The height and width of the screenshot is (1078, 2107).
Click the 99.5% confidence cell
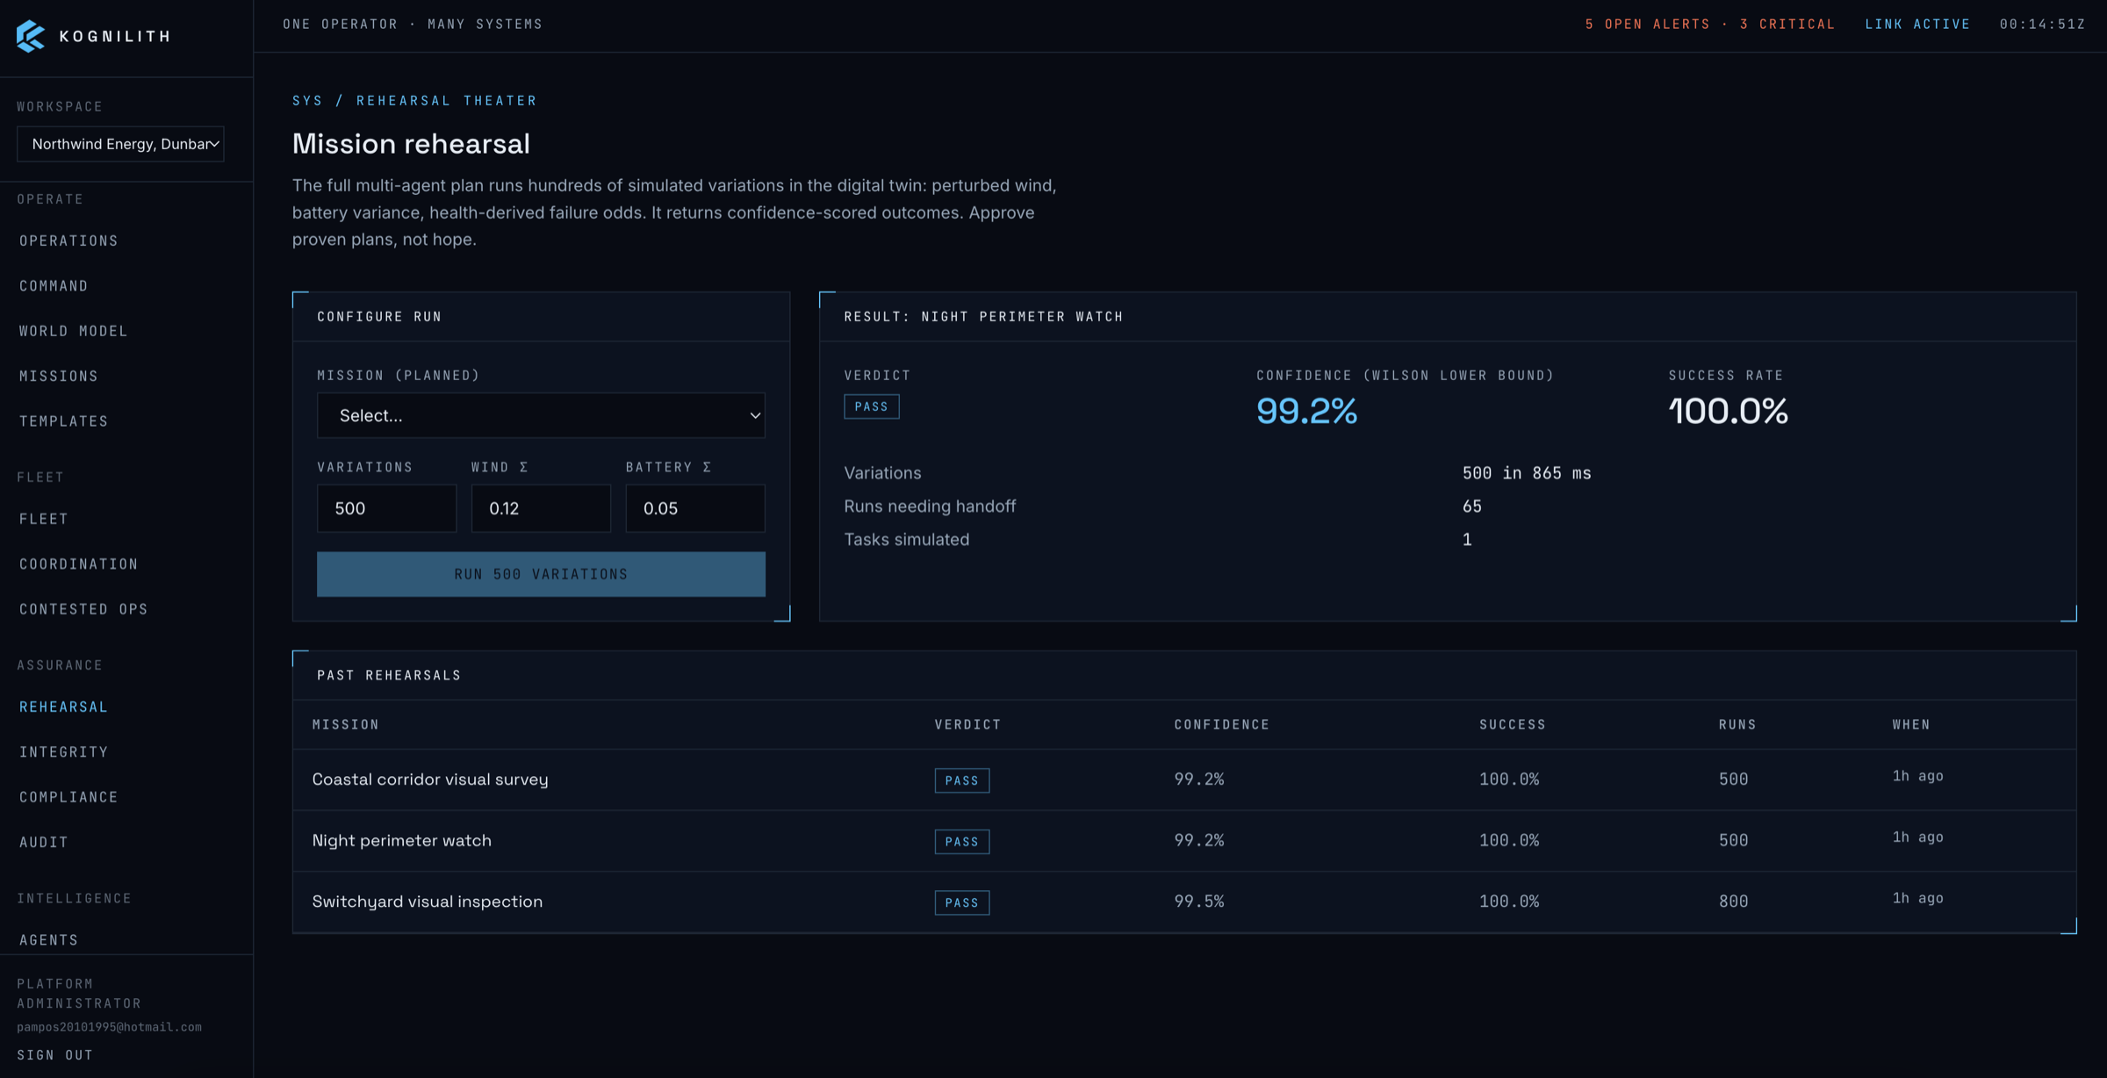coord(1198,902)
